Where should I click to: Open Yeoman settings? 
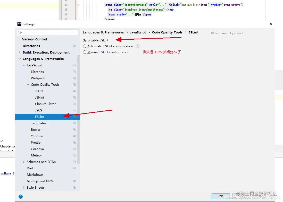point(37,136)
